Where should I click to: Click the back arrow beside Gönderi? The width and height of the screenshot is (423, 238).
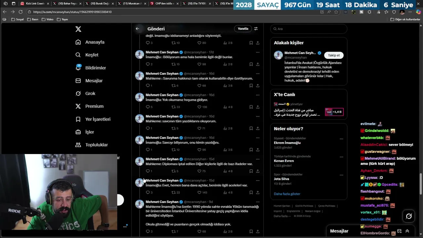137,29
